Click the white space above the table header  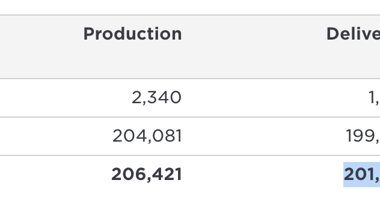pyautogui.click(x=190, y=7)
